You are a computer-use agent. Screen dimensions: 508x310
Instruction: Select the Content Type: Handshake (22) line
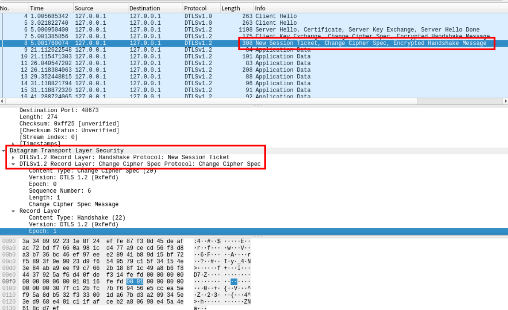click(77, 218)
